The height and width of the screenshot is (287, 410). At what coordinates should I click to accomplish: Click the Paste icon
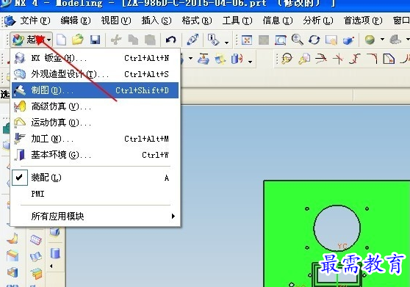coord(150,40)
